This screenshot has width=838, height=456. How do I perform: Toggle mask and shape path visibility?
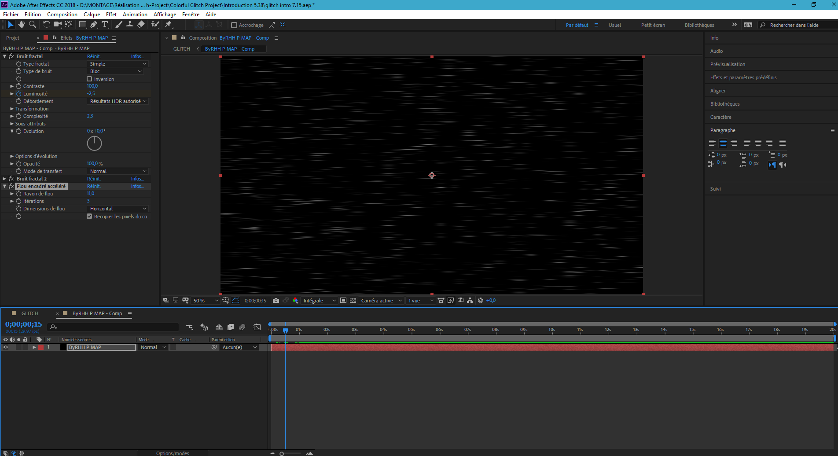click(x=235, y=301)
